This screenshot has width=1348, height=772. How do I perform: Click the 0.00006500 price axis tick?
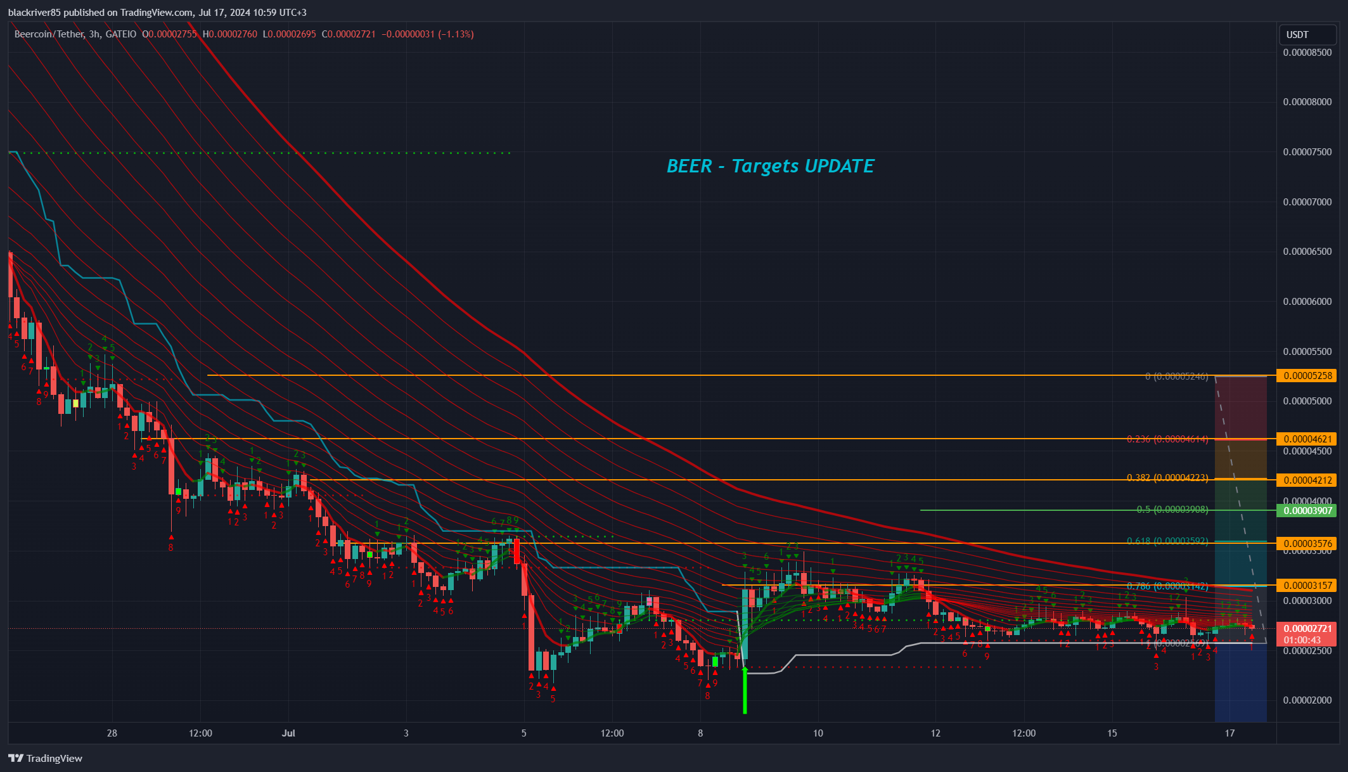pyautogui.click(x=1307, y=252)
